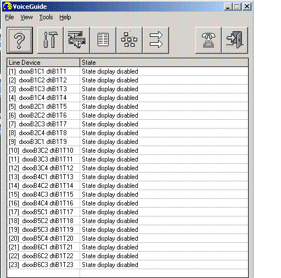
Task: Click the Line Device column header
Action: 43,63
